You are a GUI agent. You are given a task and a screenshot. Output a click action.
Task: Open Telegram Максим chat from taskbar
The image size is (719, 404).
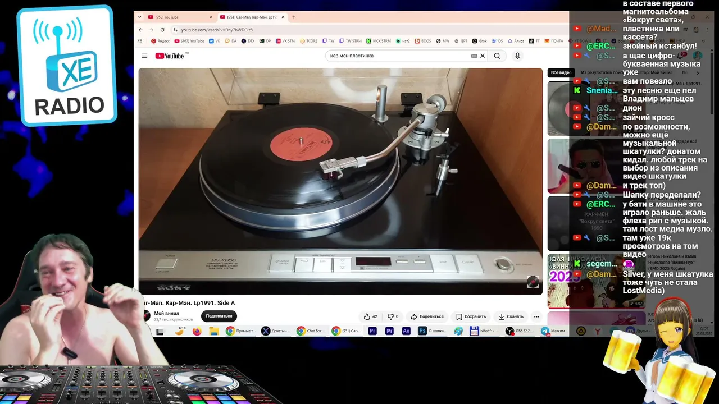tap(555, 331)
